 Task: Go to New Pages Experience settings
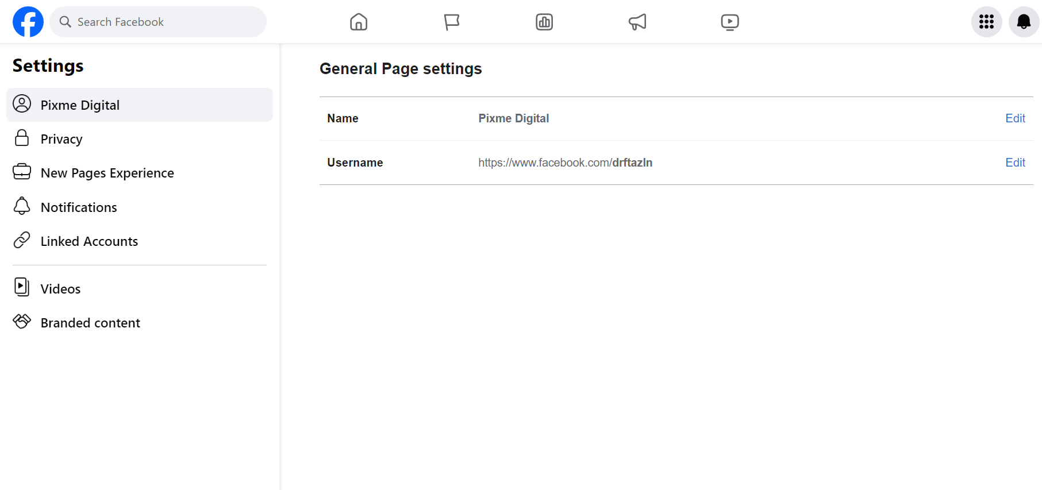coord(107,173)
